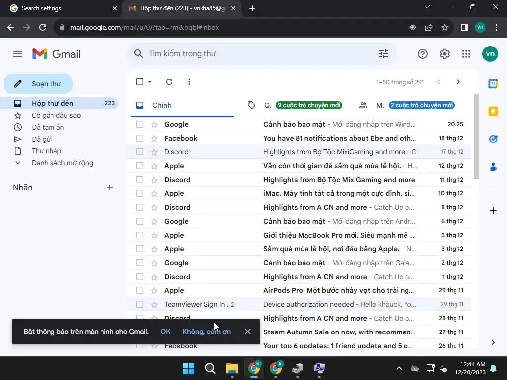Tick the Apple 12 thg 12 email checkbox

(140, 166)
